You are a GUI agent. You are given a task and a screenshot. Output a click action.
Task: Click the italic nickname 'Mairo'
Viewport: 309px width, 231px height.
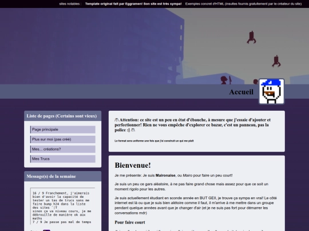188,176
